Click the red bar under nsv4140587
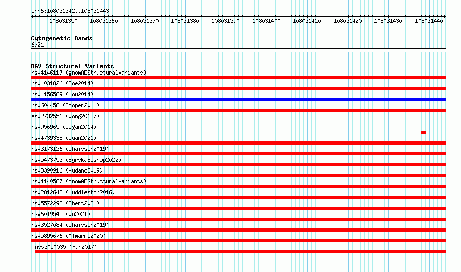461x272 pixels. pos(238,187)
